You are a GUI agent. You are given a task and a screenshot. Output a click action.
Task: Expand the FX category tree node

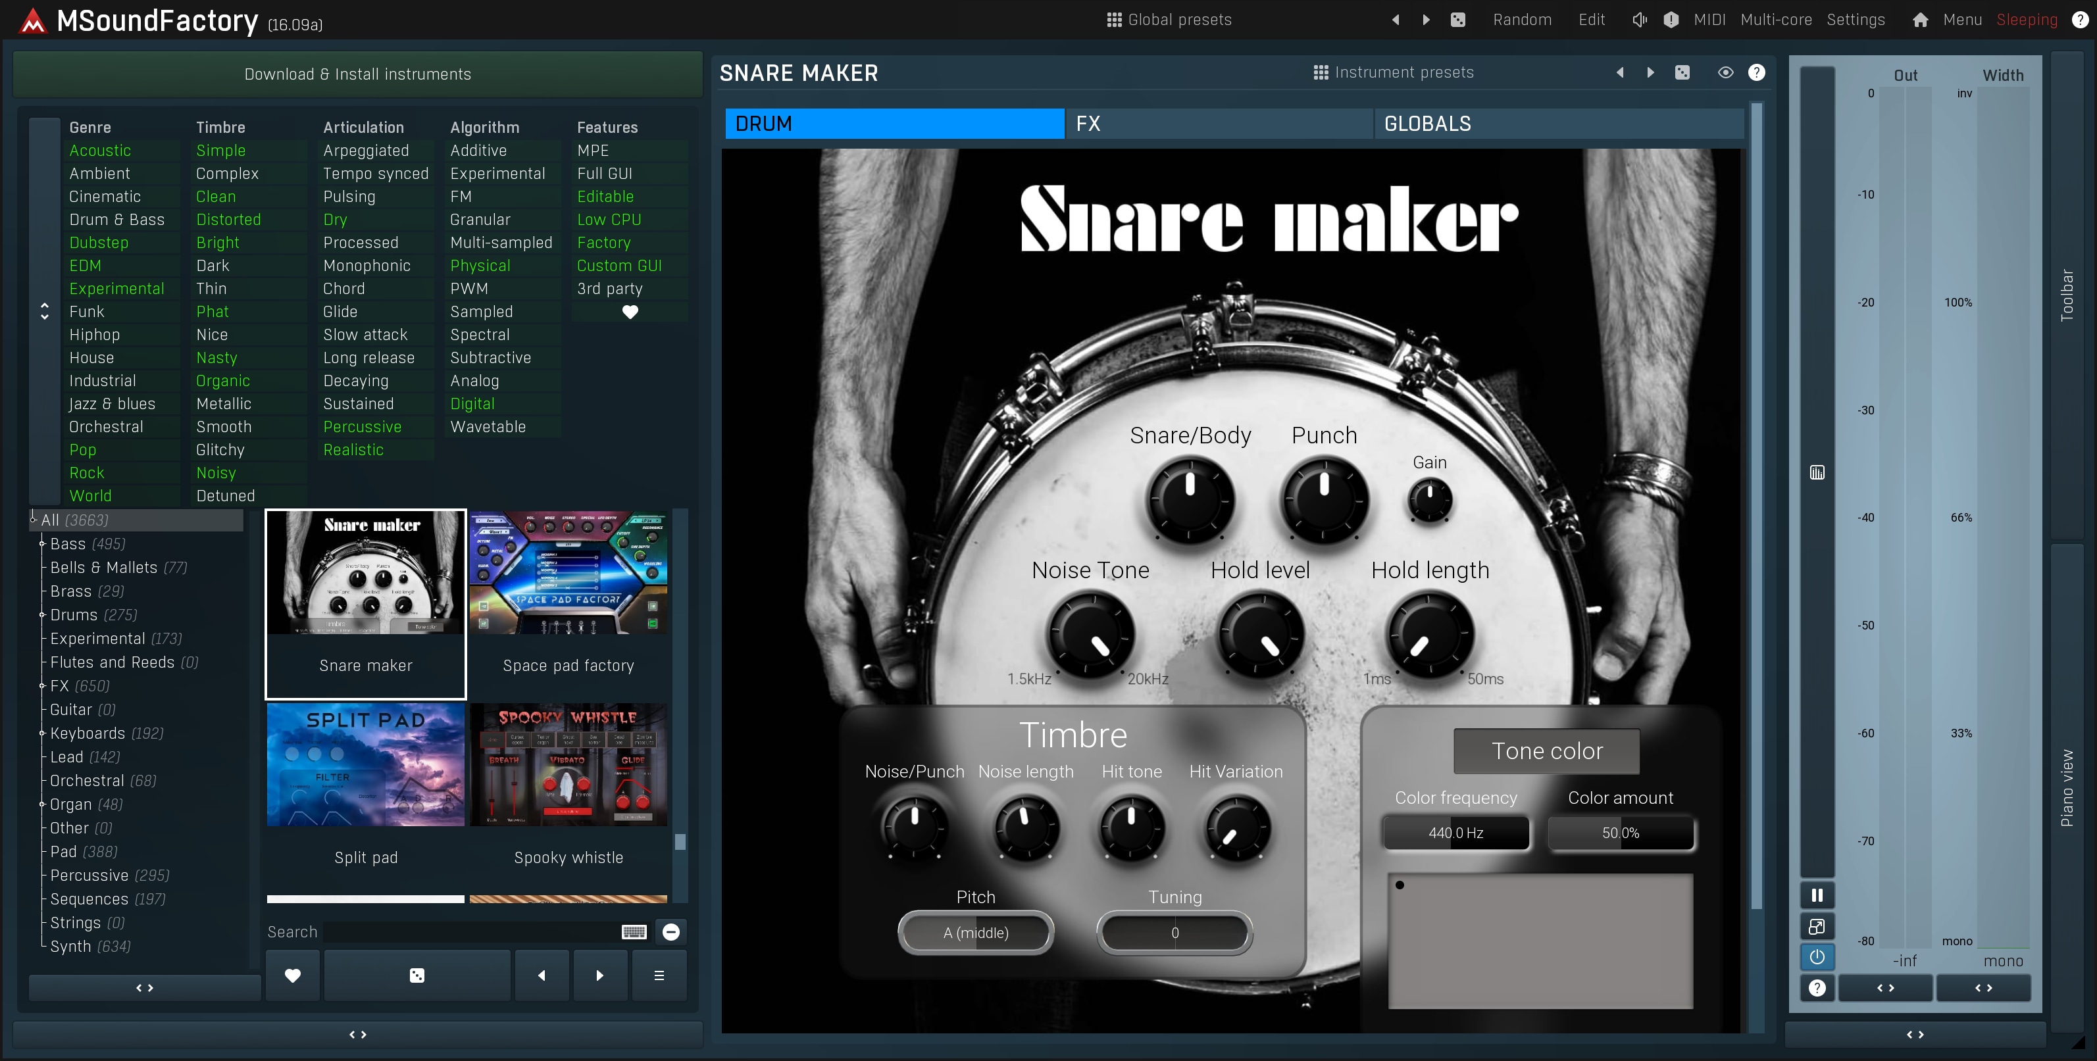click(42, 686)
